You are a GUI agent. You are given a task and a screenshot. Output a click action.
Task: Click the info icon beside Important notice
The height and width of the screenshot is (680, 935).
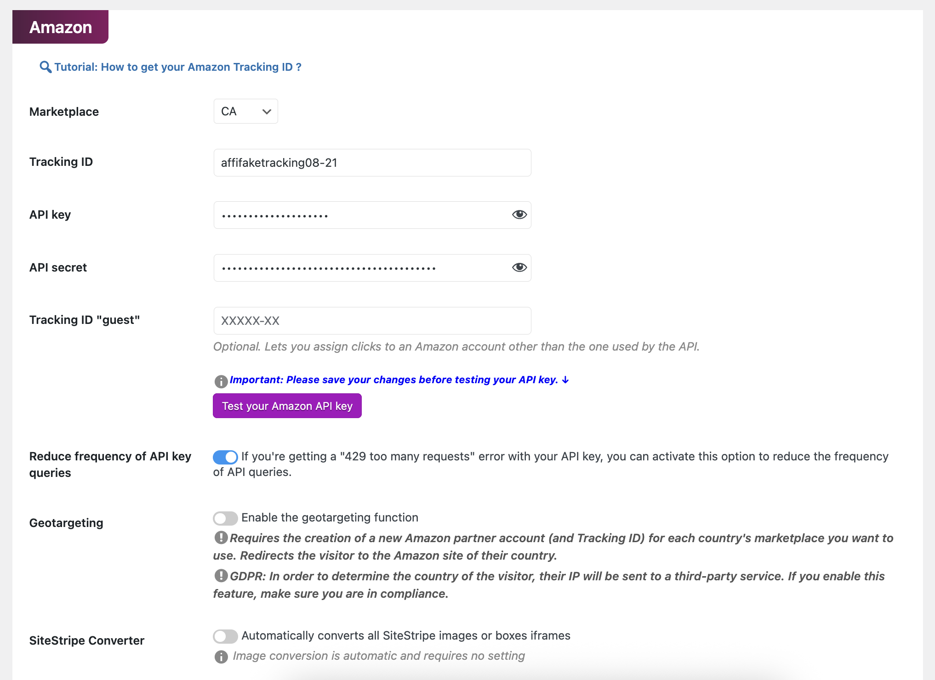point(221,381)
